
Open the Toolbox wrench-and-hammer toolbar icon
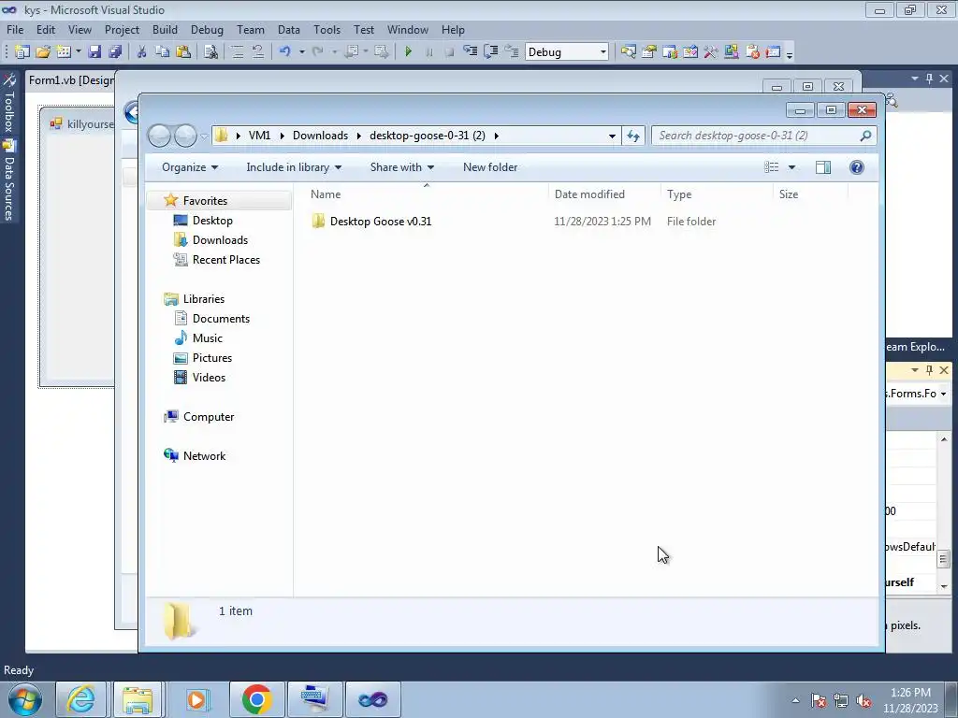(x=711, y=52)
